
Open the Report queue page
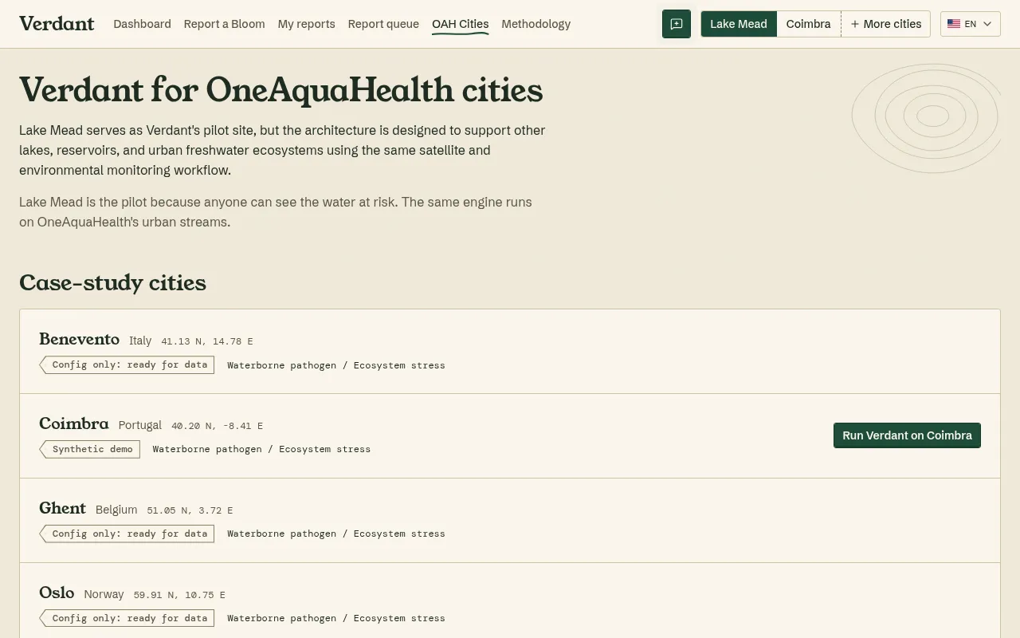pyautogui.click(x=383, y=24)
